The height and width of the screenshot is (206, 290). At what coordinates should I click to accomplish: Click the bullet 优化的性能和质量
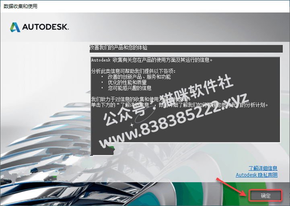click(127, 82)
